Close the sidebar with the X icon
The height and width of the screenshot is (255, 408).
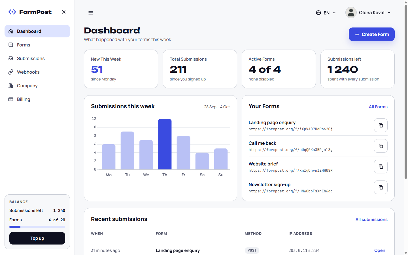(64, 12)
